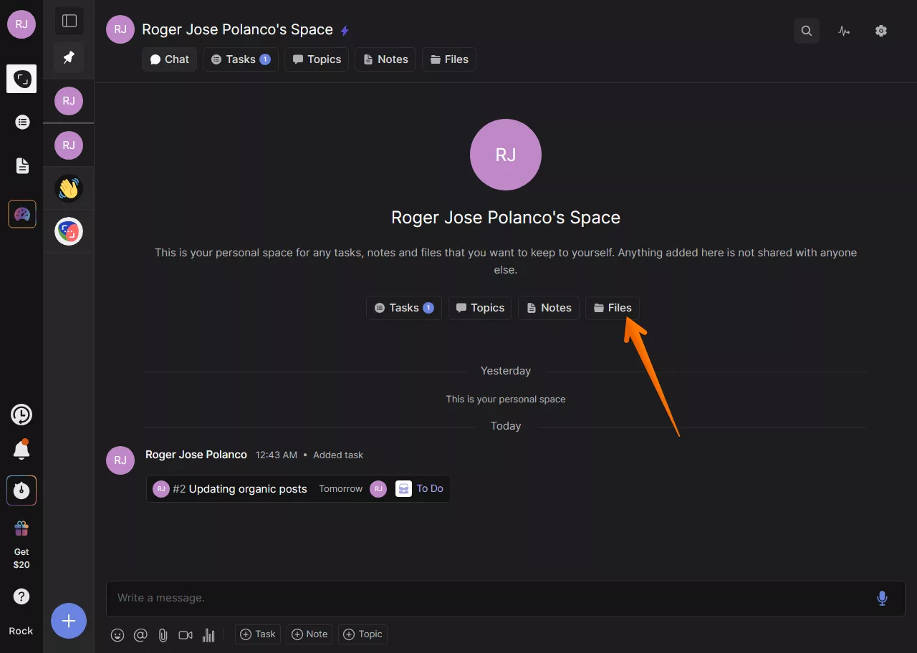This screenshot has height=653, width=917.
Task: Open the activity pulse icon
Action: (x=844, y=31)
